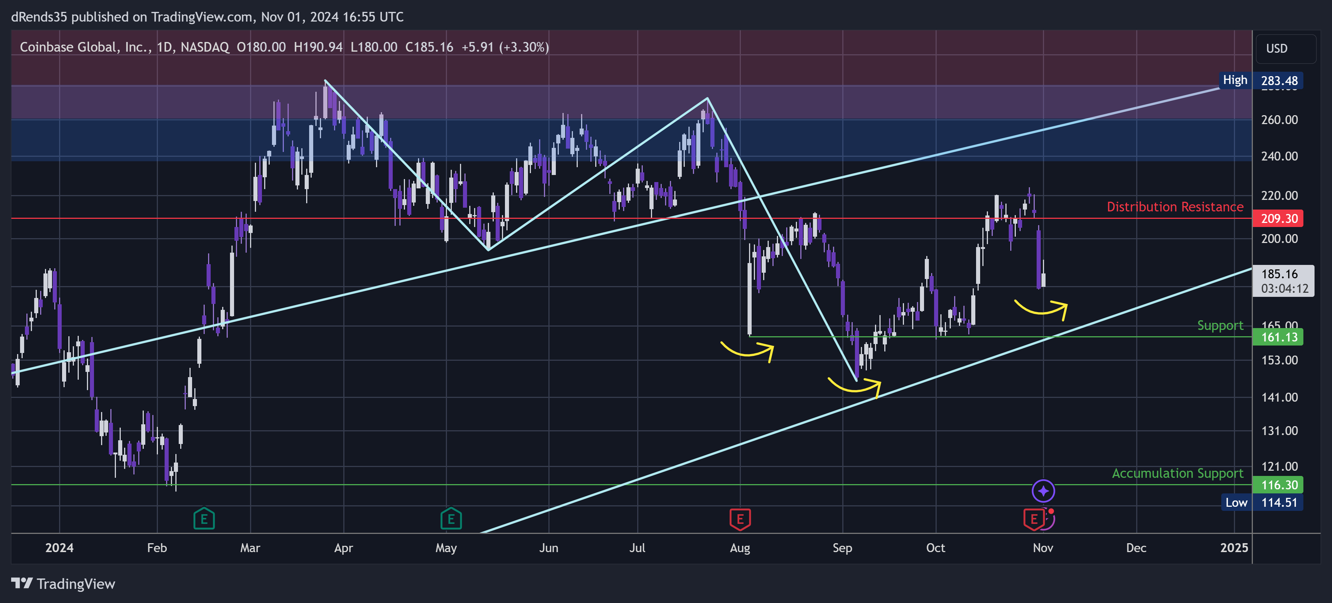Screen dimensions: 1332x603
Task: Click the 200.00 price axis tick
Action: [1279, 239]
